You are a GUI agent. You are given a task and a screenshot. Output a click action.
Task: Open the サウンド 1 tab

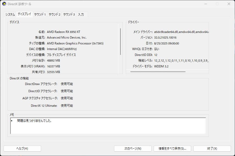pos(39,15)
